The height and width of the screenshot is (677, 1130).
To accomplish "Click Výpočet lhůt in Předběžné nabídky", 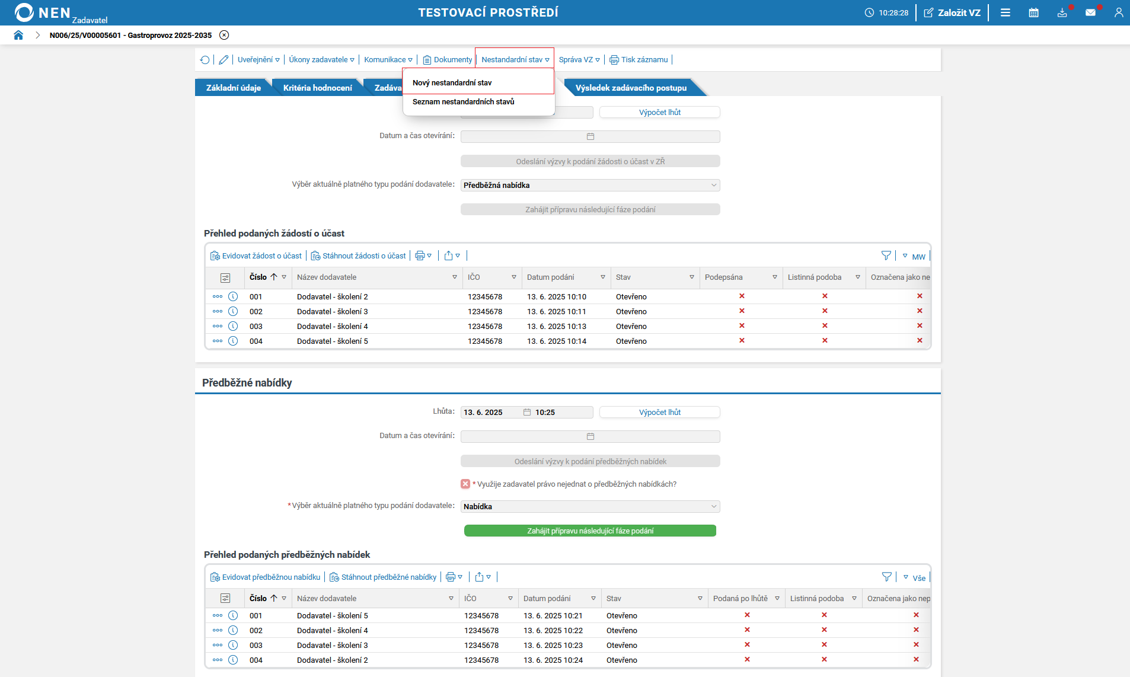I will [x=660, y=412].
